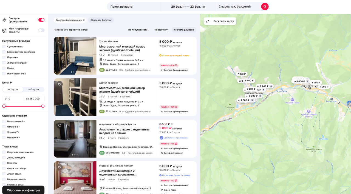Check the Парковка filter checkbox
The image size is (351, 194).
[x=4, y=57]
